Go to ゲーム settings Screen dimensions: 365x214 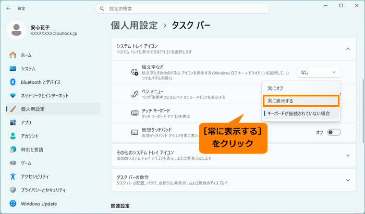53,163
